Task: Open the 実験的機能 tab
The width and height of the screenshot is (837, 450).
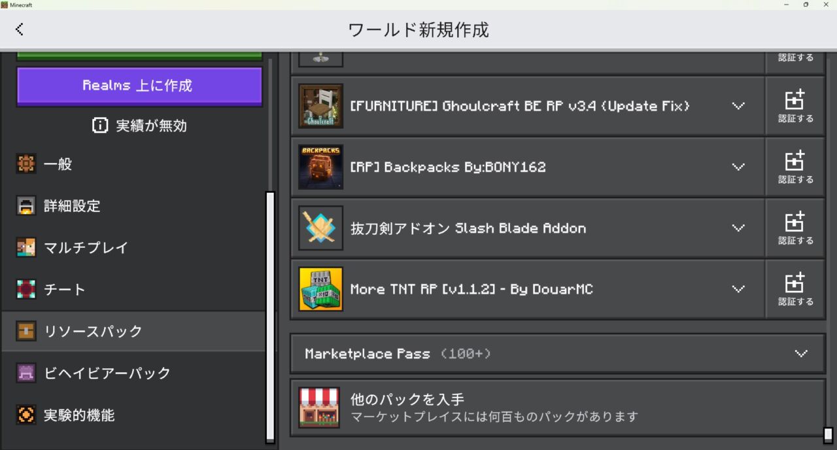Action: (133, 415)
